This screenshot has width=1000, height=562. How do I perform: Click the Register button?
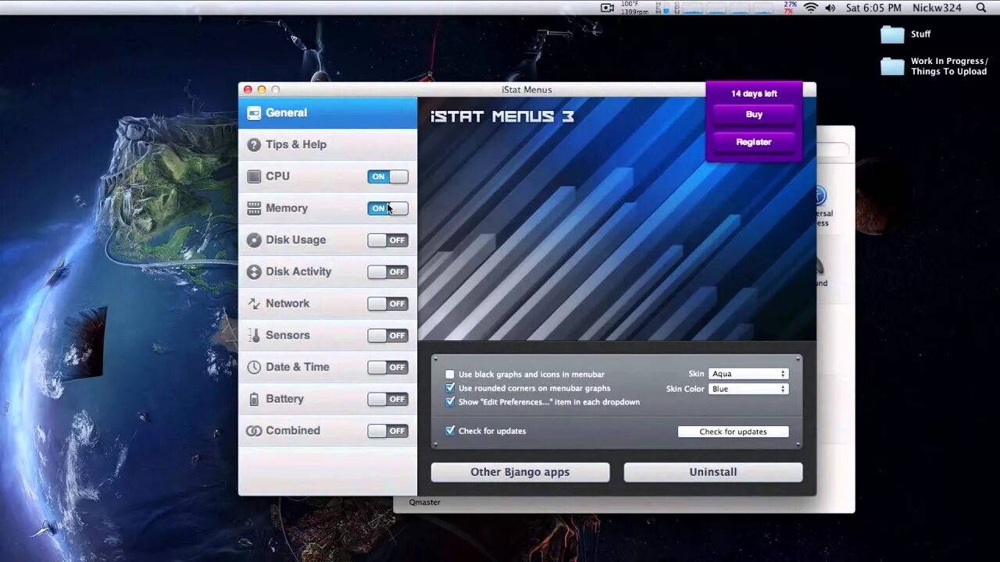(x=754, y=142)
